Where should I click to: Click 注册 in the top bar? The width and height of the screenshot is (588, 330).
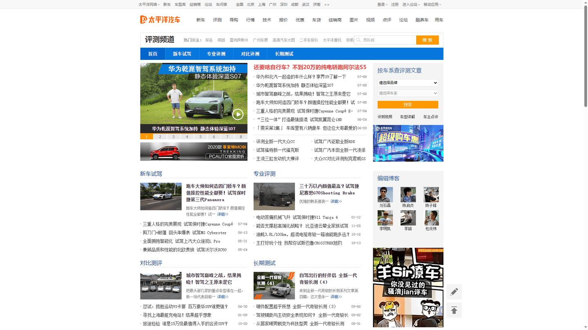point(395,4)
